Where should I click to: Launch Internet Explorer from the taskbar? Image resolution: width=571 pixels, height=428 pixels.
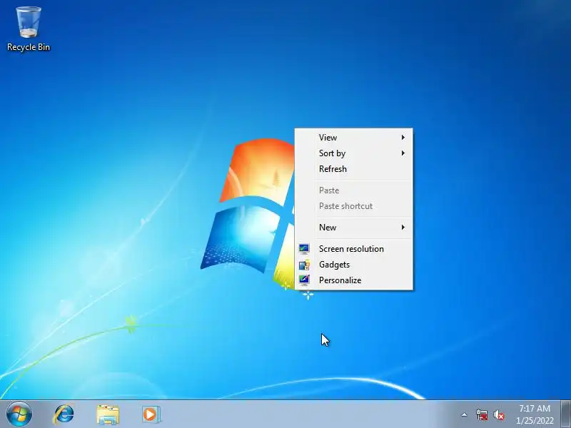click(64, 414)
